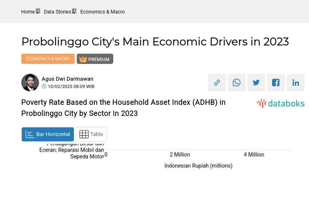The width and height of the screenshot is (309, 204).
Task: Click the chart title starting with Poverty Rate
Action: pyautogui.click(x=124, y=108)
